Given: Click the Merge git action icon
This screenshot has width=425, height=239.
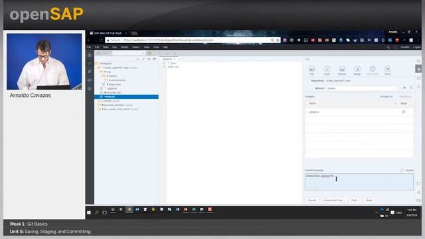Looking at the screenshot, I should pos(357,69).
